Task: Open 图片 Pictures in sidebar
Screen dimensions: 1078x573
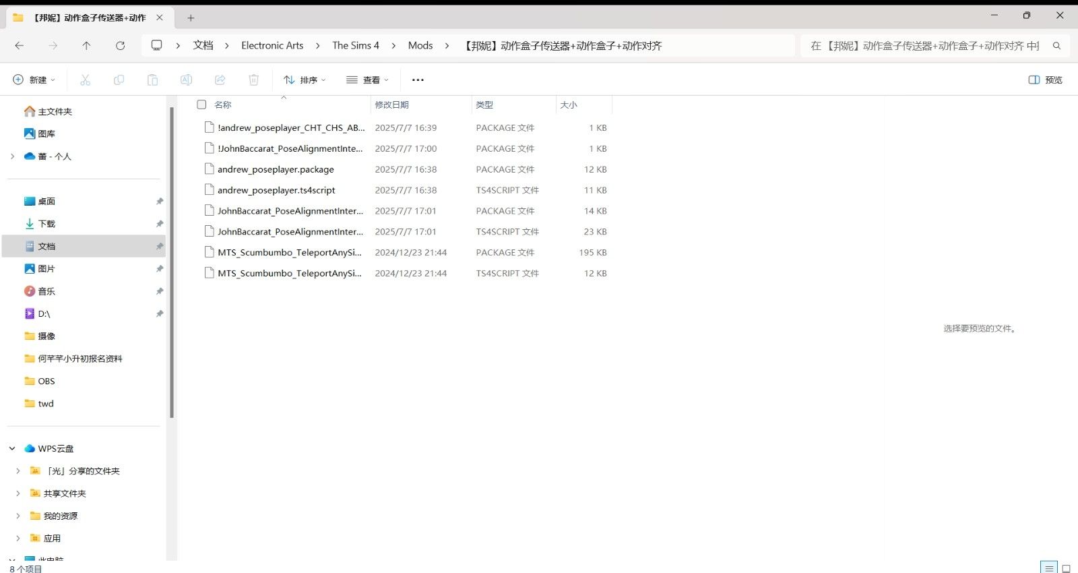Action: click(x=40, y=268)
